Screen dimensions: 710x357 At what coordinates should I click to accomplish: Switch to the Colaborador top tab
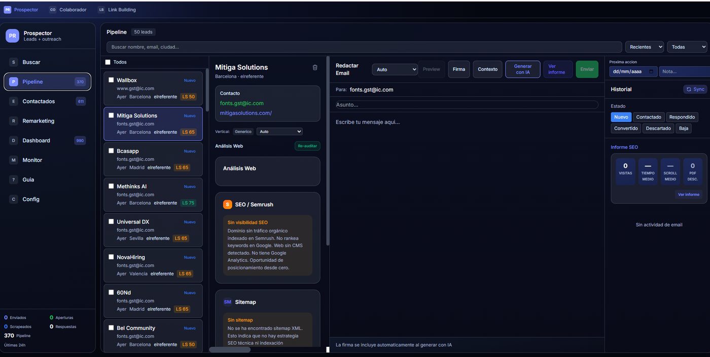coord(68,10)
